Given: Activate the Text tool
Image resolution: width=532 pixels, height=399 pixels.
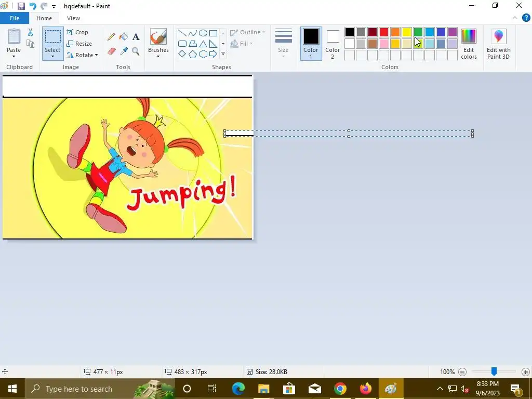Looking at the screenshot, I should 136,37.
